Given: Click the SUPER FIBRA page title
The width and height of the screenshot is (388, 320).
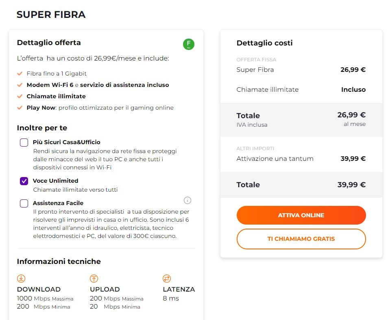Looking at the screenshot, I should pyautogui.click(x=51, y=15).
